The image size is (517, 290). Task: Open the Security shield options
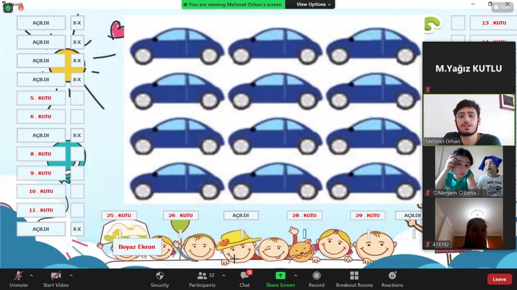click(160, 279)
